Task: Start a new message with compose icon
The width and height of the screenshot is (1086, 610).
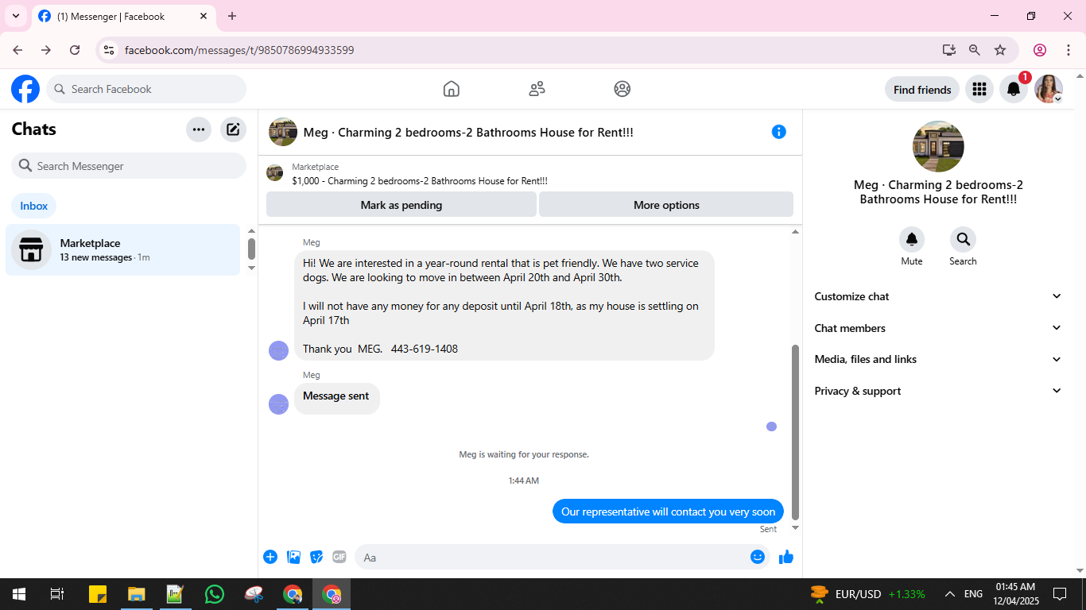Action: pos(233,129)
